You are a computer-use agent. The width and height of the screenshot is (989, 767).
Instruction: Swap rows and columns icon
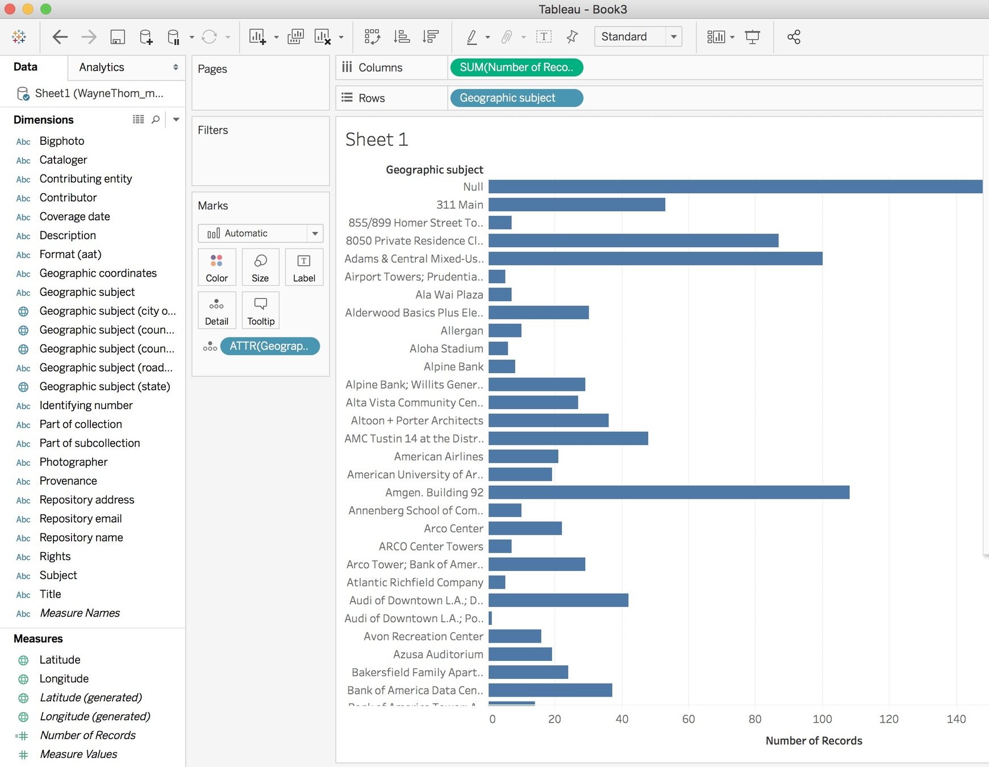372,37
